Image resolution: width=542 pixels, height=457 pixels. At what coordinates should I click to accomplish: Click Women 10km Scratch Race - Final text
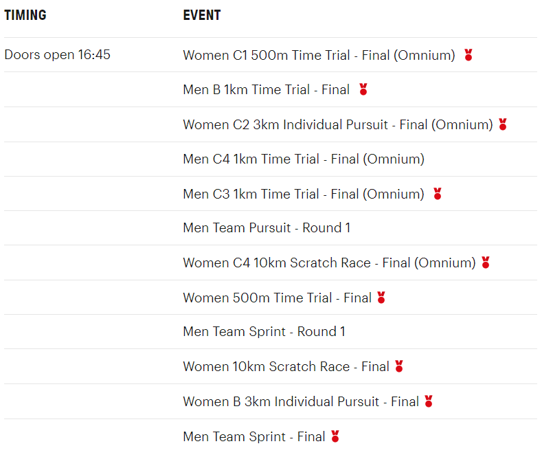coord(286,367)
